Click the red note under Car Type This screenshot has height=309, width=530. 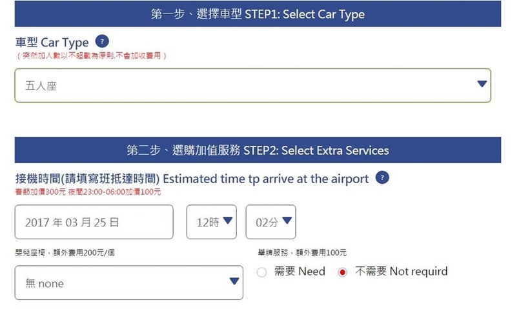92,56
